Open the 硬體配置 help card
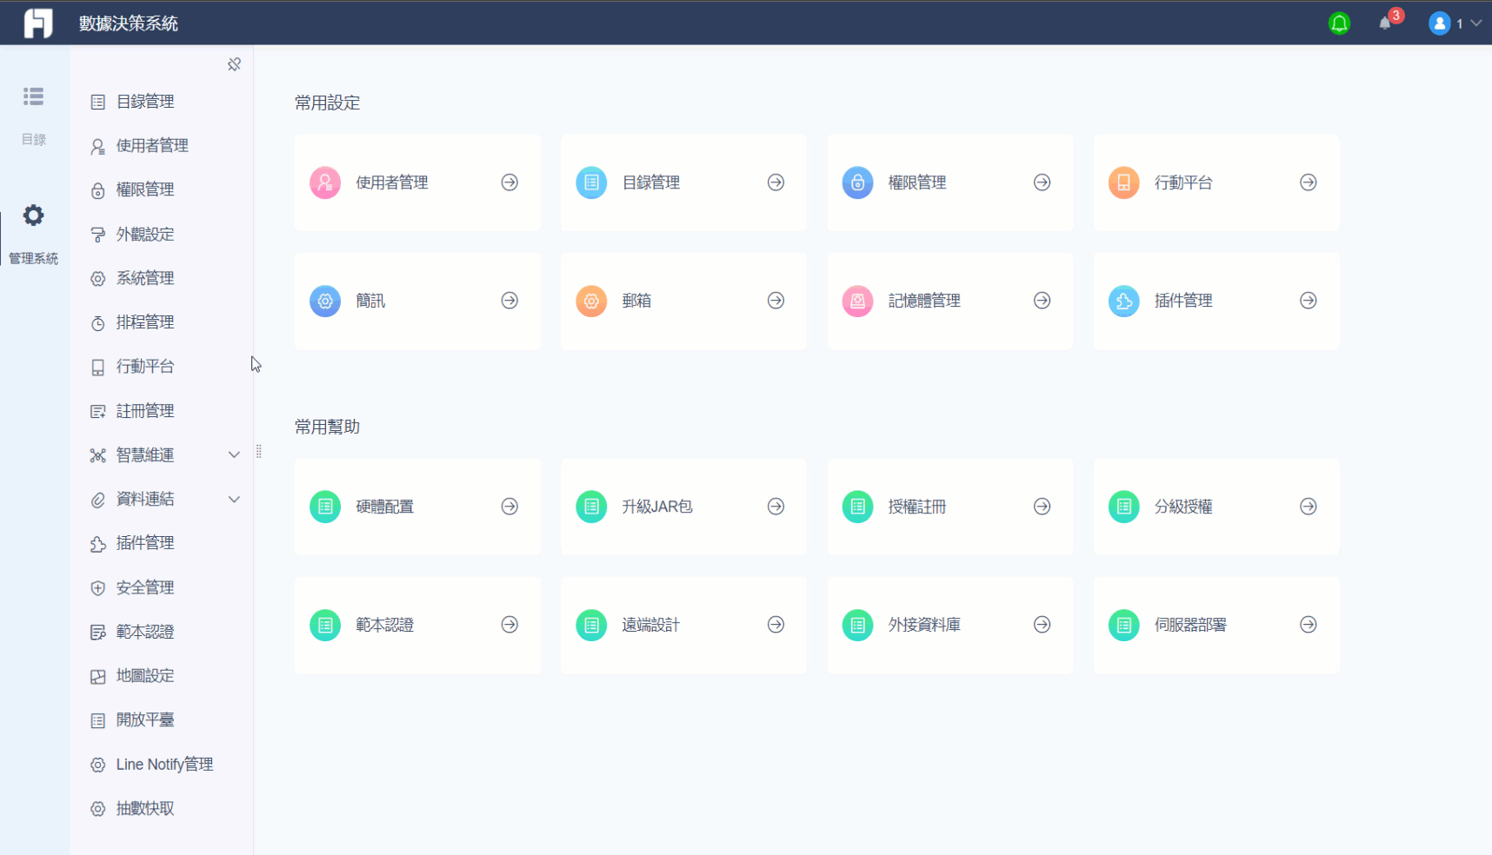The image size is (1492, 855). pos(417,507)
